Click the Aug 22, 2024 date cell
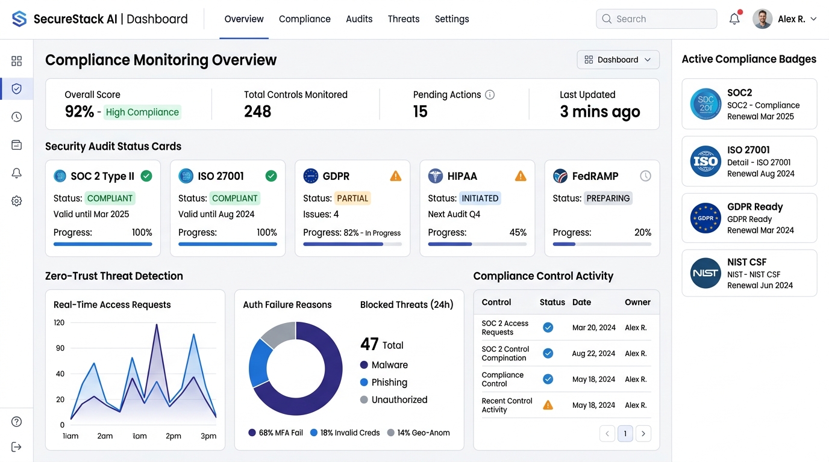829x462 pixels. tap(594, 354)
